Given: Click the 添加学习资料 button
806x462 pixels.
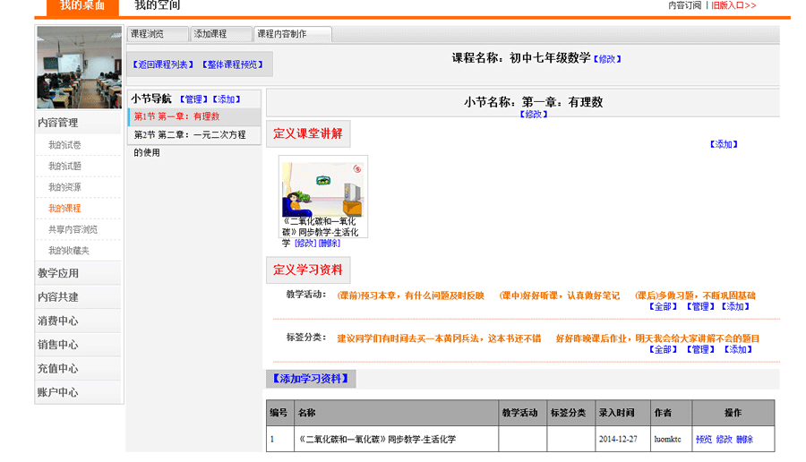Looking at the screenshot, I should coord(310,379).
